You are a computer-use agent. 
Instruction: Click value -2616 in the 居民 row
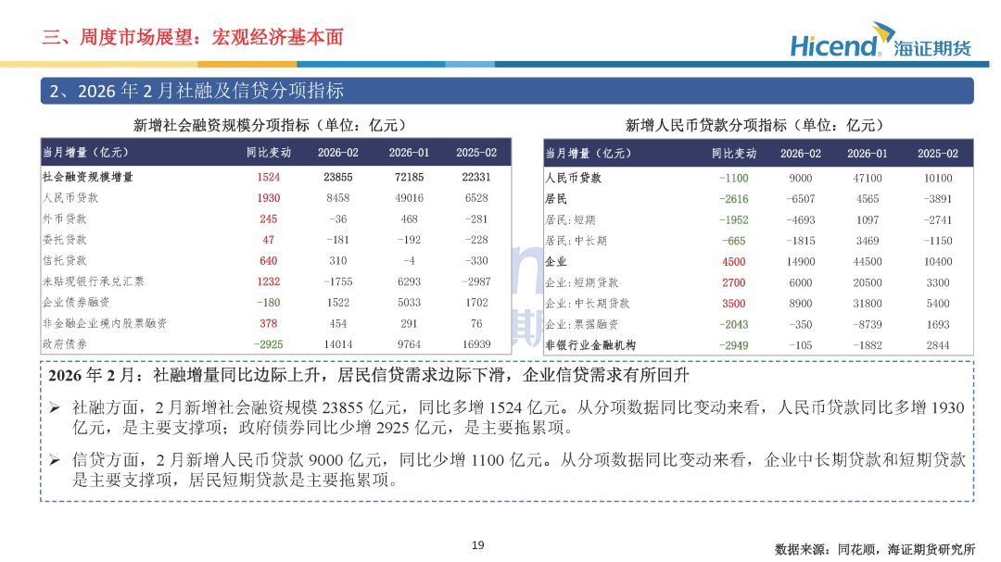[x=733, y=198]
